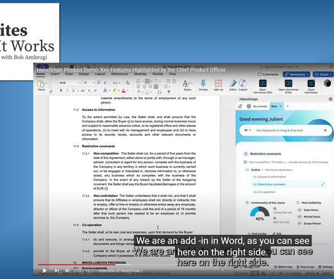The width and height of the screenshot is (334, 279).
Task: Open the All filter dropdown in search
Action: (248, 130)
